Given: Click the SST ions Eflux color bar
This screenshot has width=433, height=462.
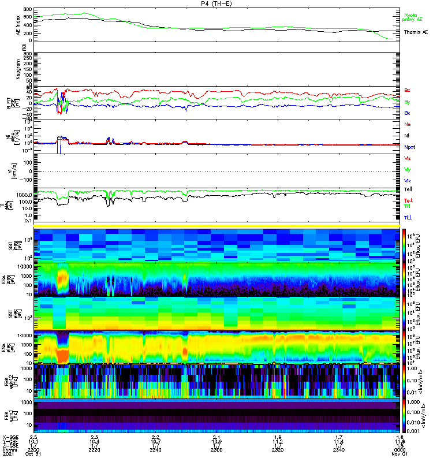Looking at the screenshot, I should click(x=404, y=245).
